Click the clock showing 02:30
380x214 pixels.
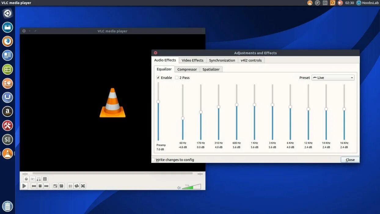[350, 3]
